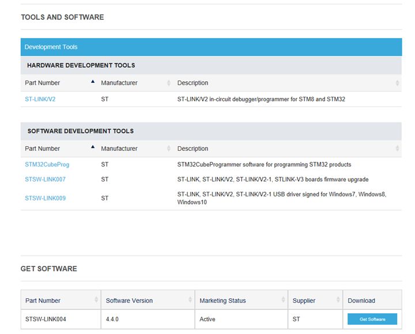Screen dimensions: 415x334
Task: Open the STSW-LINK007 firmware upgrade link
Action: 46,179
